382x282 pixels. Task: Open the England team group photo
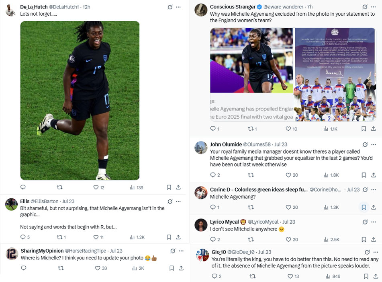(335, 74)
